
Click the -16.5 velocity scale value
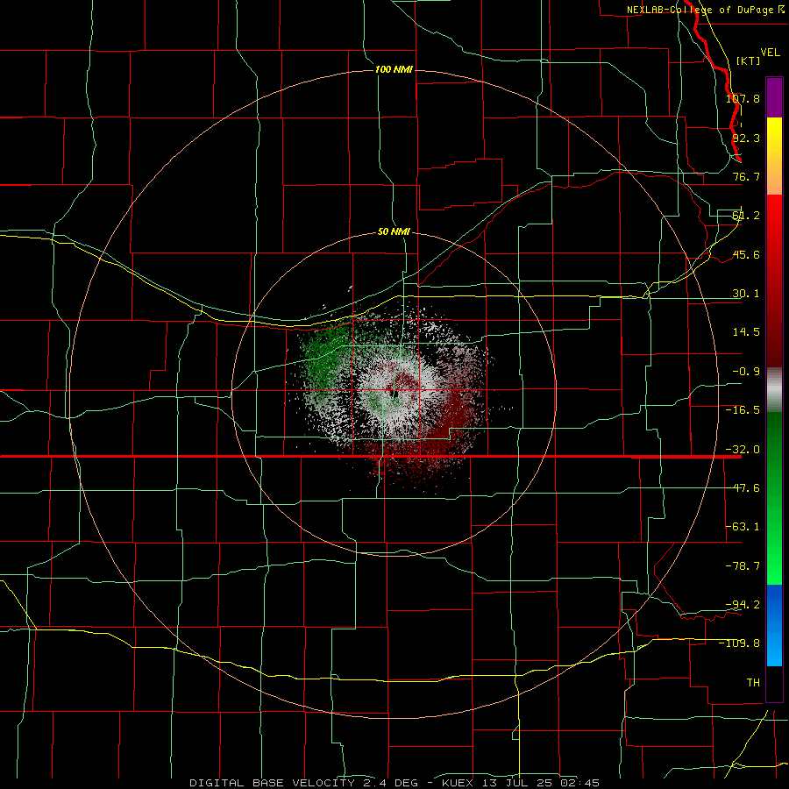[743, 410]
